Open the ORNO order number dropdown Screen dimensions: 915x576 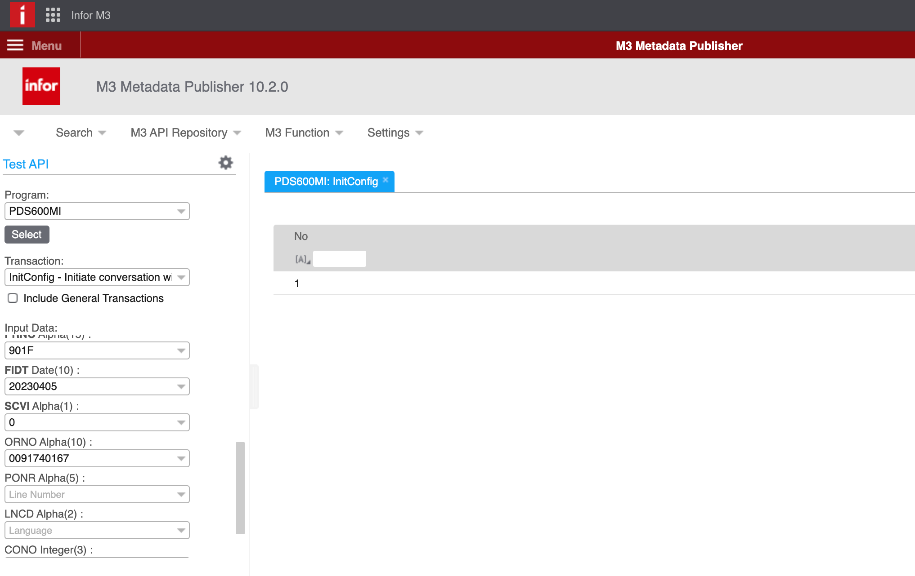point(181,458)
